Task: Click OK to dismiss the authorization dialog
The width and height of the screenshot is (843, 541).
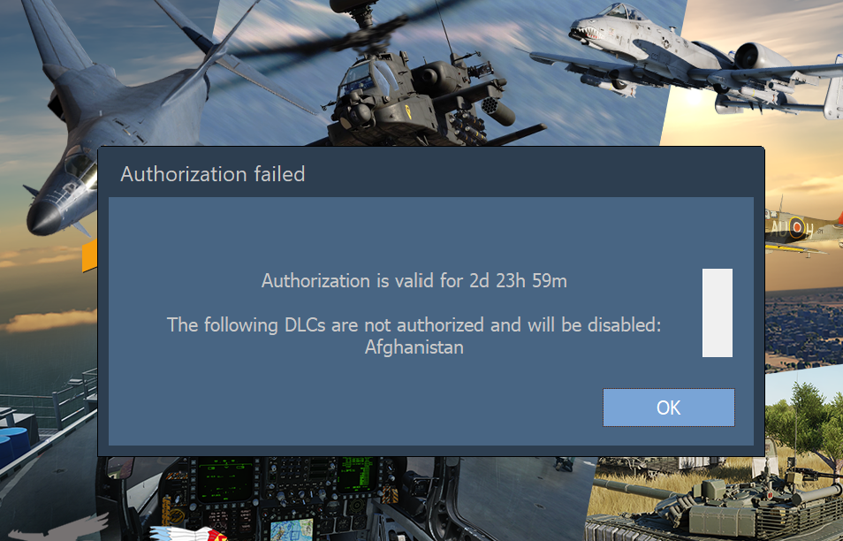Action: 668,408
